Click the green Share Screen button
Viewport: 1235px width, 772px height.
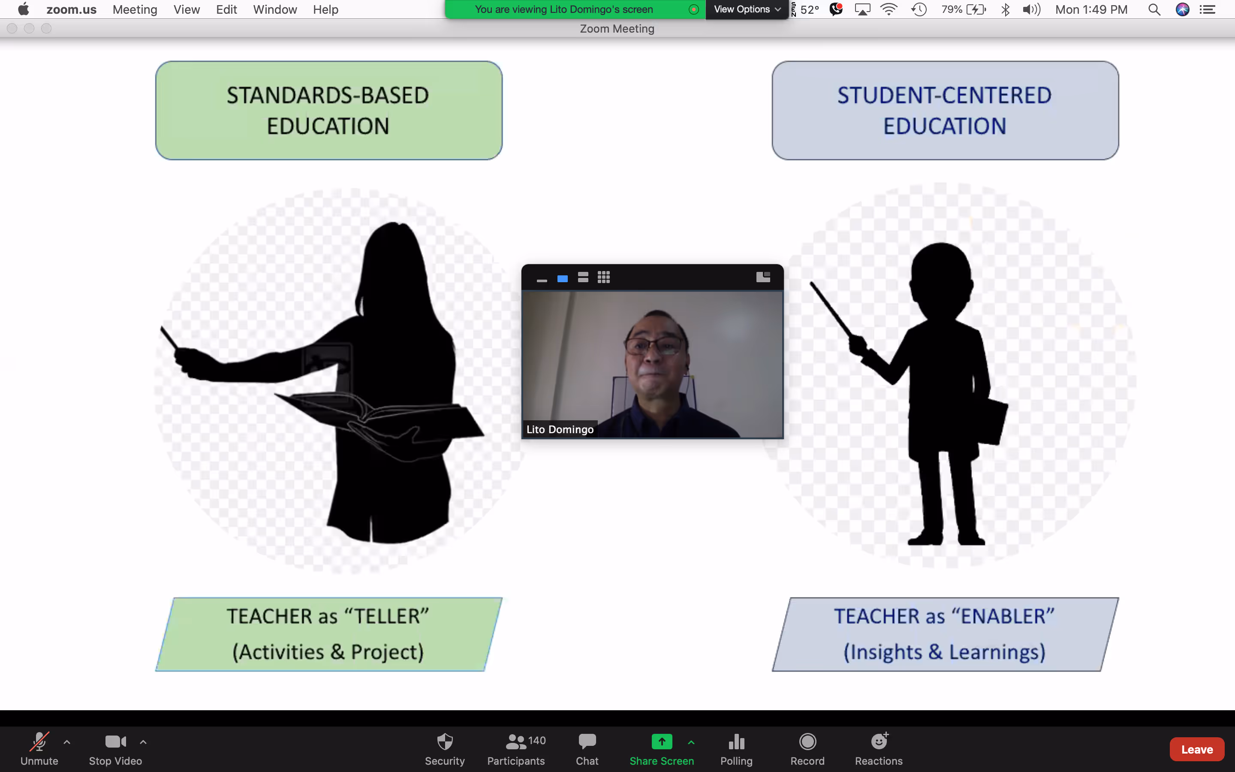click(661, 748)
